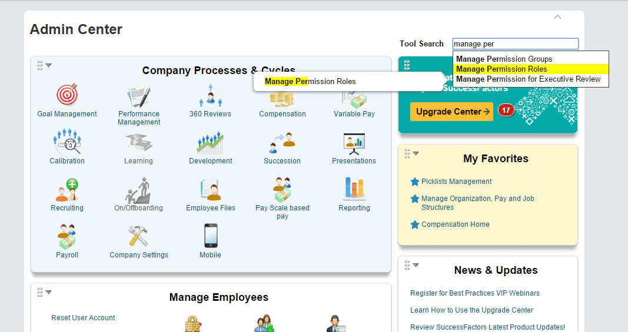Click the star beside Compensation Home
Screen dimensions: 628x332
415,224
